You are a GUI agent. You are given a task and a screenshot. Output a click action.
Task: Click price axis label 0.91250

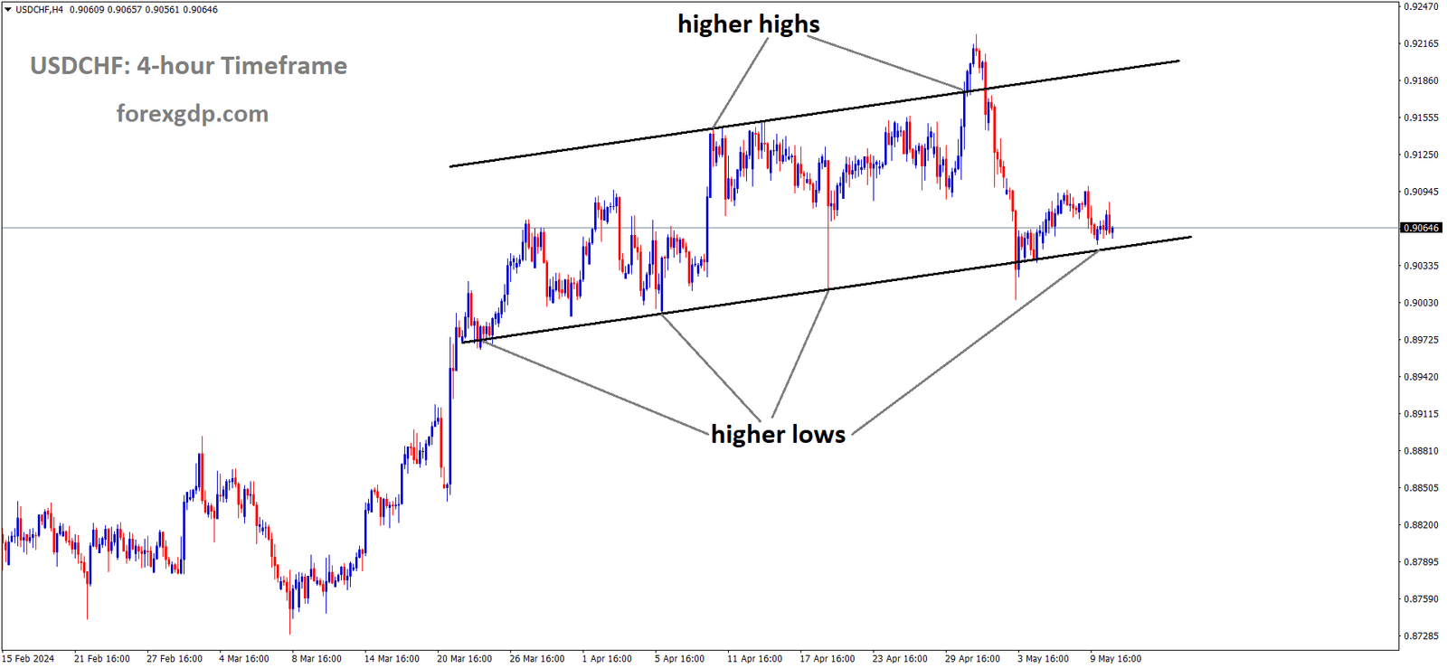pyautogui.click(x=1421, y=155)
